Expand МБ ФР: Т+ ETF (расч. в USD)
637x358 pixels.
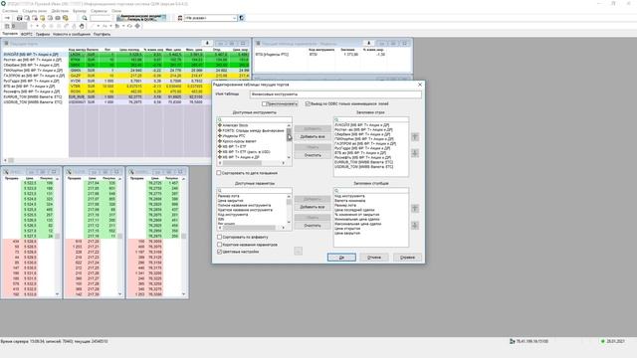click(x=220, y=152)
